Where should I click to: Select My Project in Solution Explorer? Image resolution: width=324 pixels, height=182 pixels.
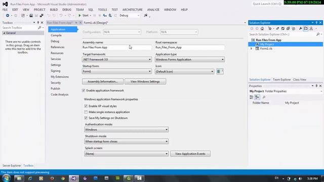tap(286, 44)
